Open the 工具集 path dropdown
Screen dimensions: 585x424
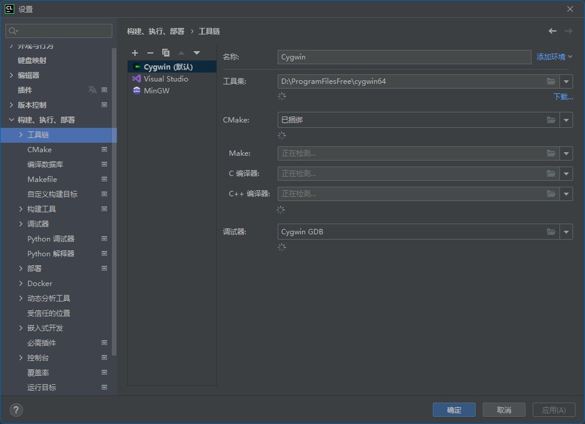(567, 81)
